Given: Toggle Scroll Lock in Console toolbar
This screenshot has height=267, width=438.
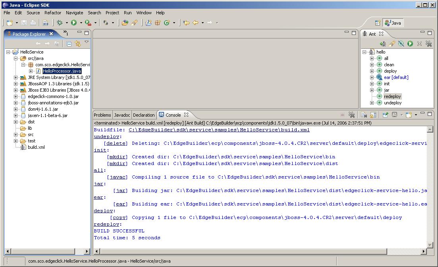Looking at the screenshot, I should click(x=373, y=115).
